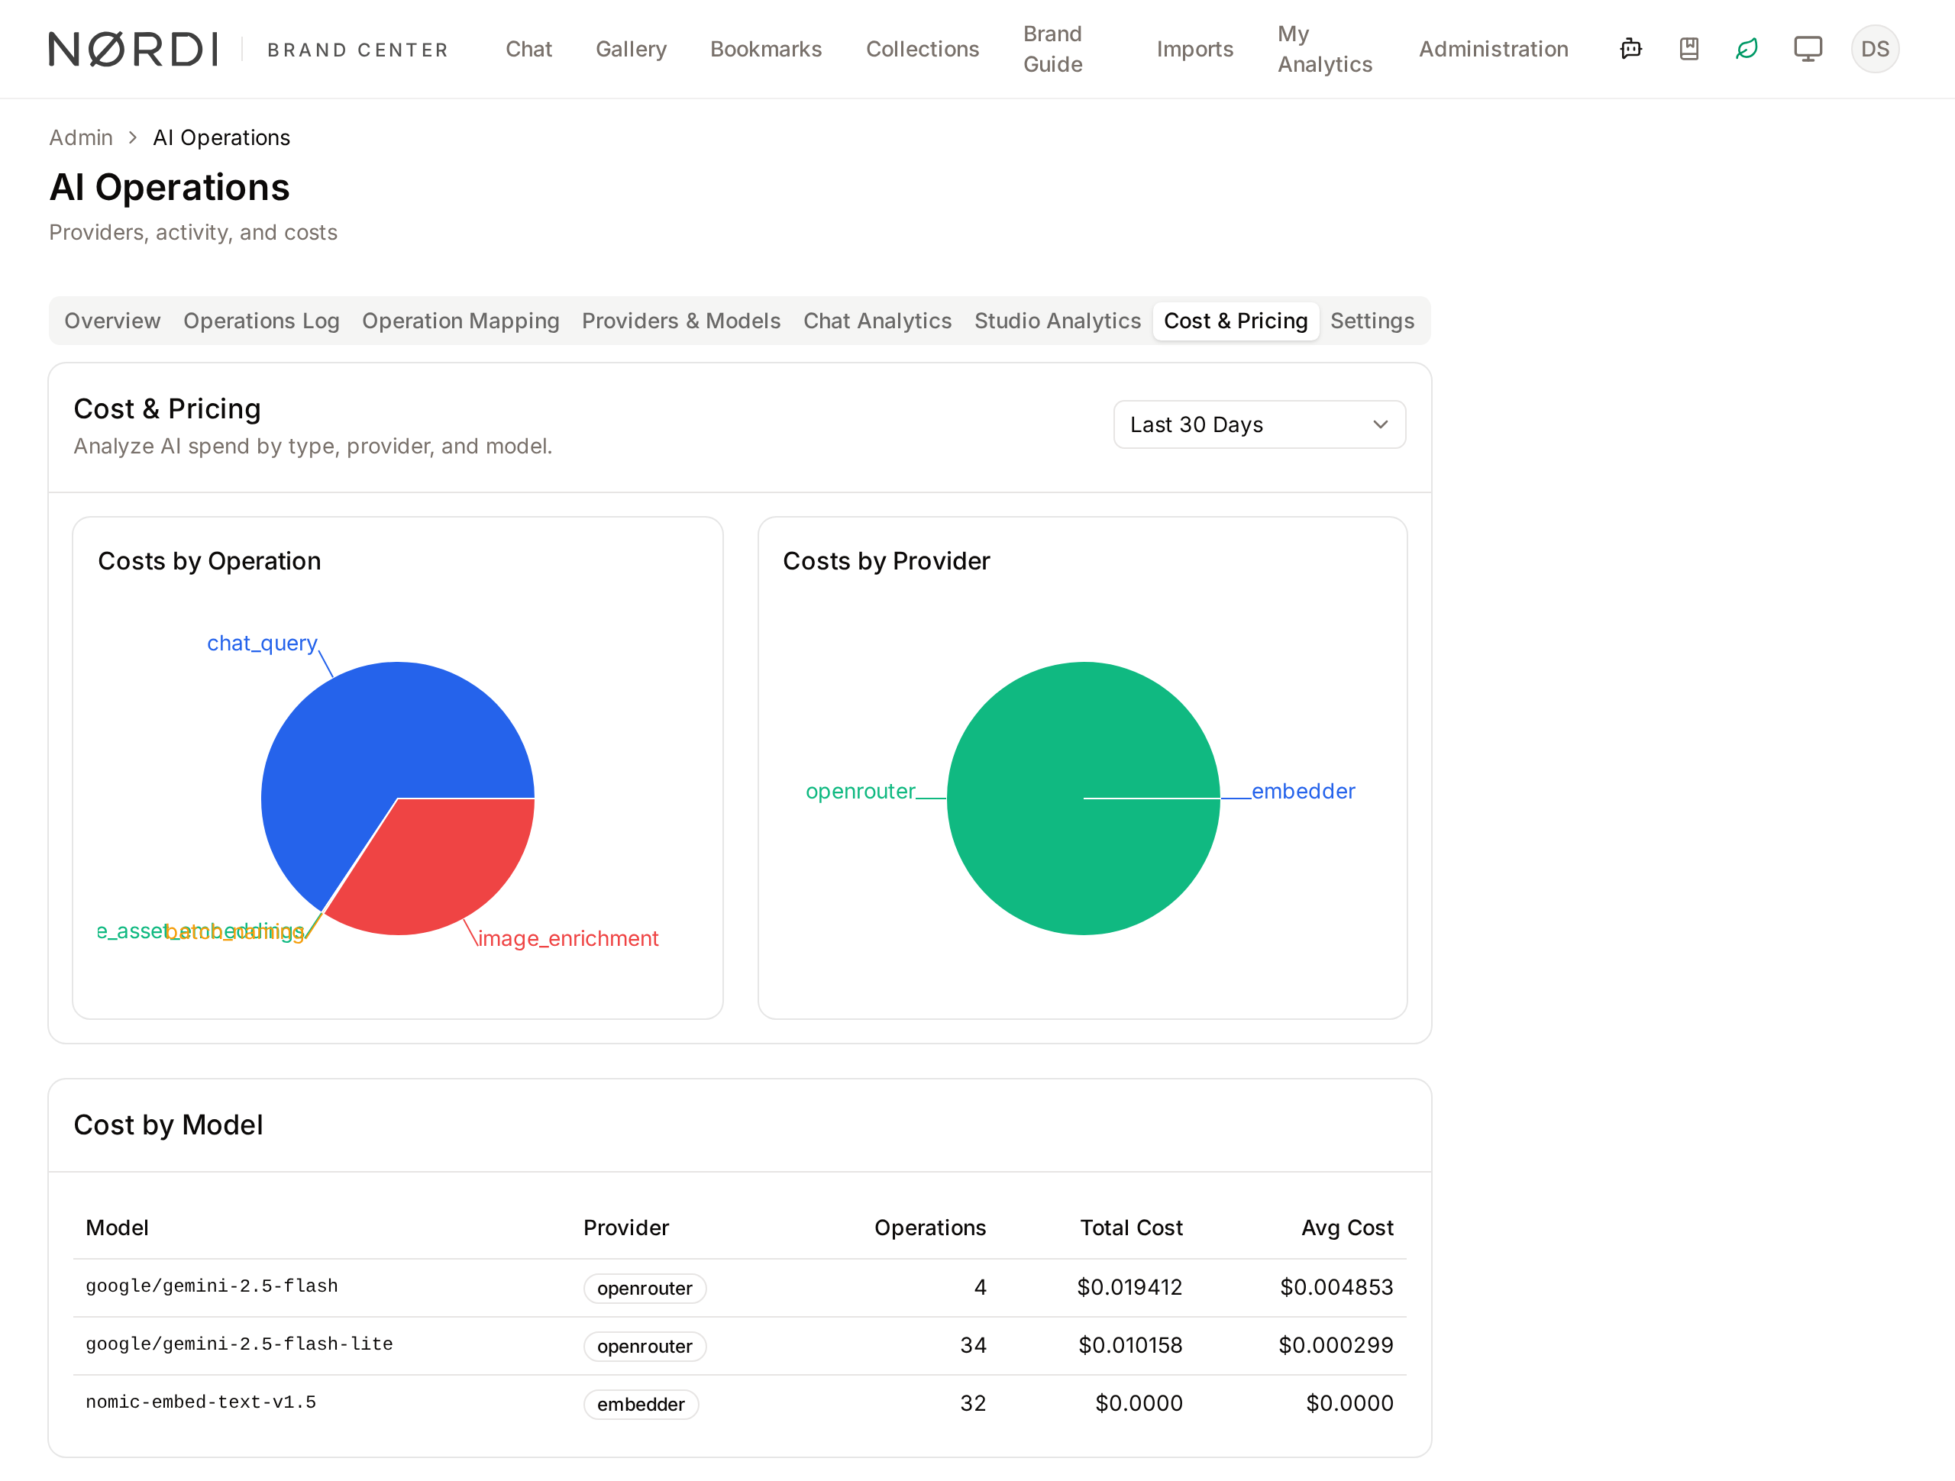Open Administration in the navigation

coord(1494,49)
